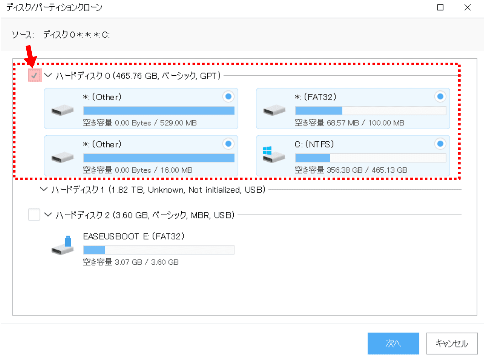The image size is (485, 361).
Task: Click the drive icon of the 16.00 MB Other partition
Action: pyautogui.click(x=62, y=158)
